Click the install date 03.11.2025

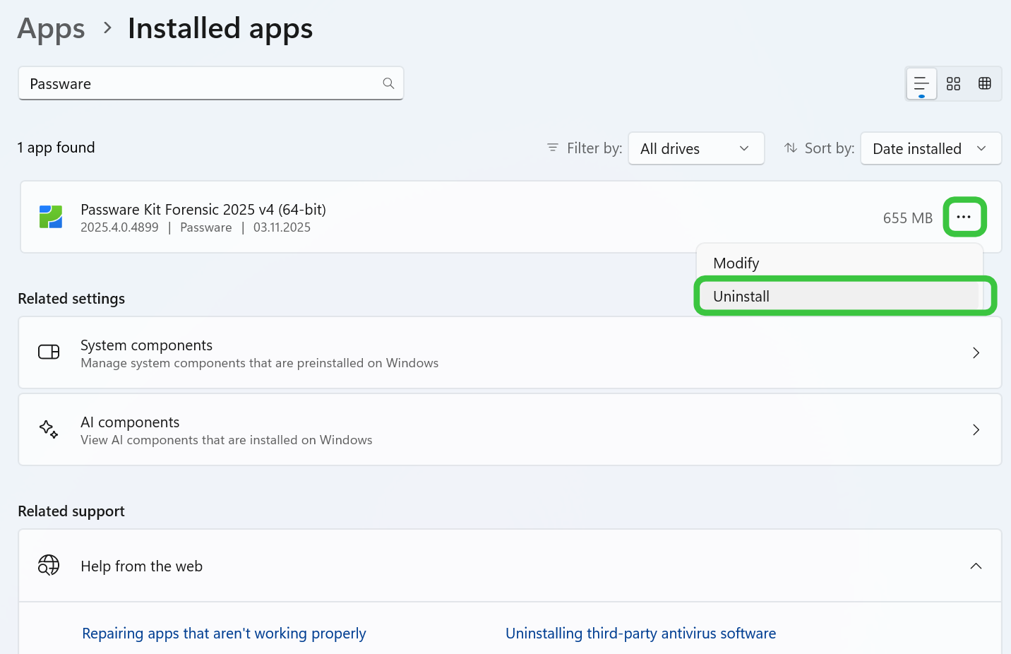click(x=282, y=227)
